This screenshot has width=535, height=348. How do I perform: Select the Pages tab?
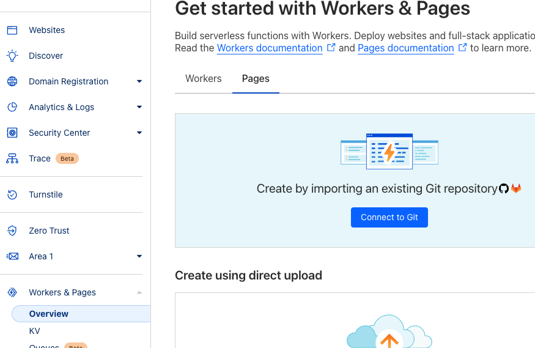tap(256, 78)
